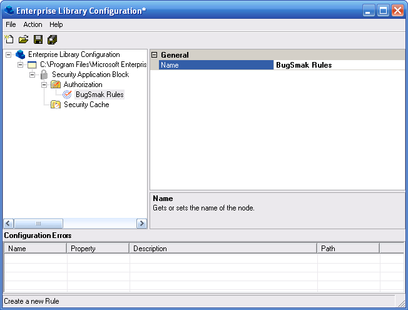Open the File menu
Screen dimensions: 408x310
(11, 24)
